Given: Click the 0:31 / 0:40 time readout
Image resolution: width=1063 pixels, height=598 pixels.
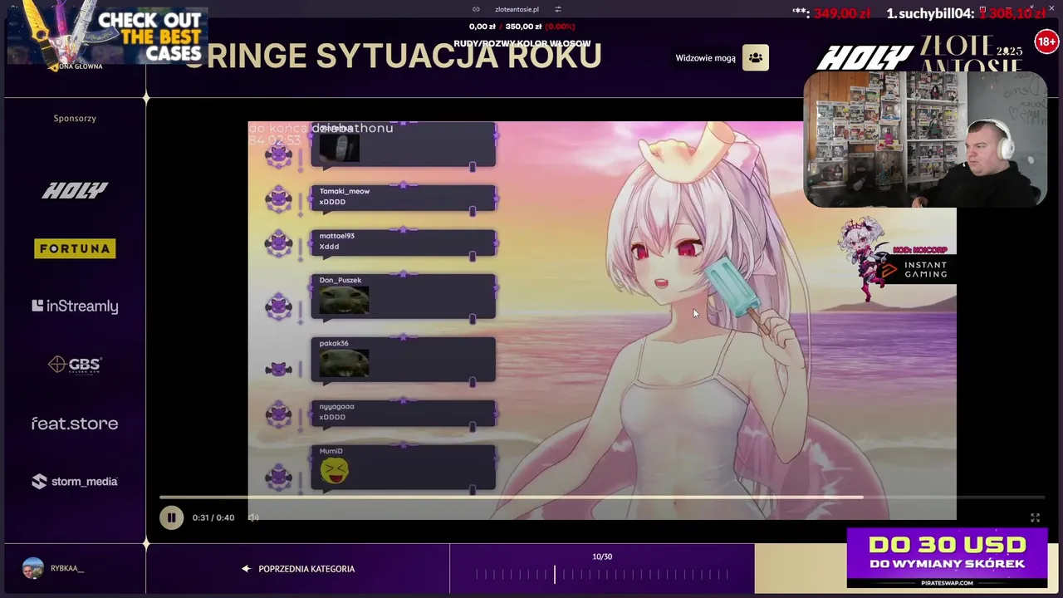Looking at the screenshot, I should (213, 517).
